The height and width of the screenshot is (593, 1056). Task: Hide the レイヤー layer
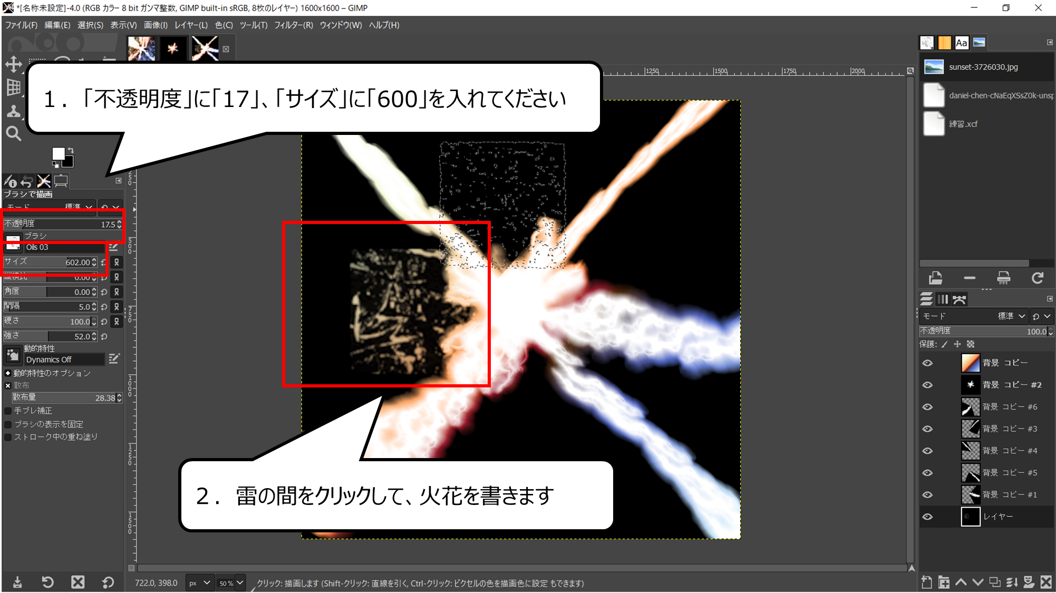(x=927, y=517)
